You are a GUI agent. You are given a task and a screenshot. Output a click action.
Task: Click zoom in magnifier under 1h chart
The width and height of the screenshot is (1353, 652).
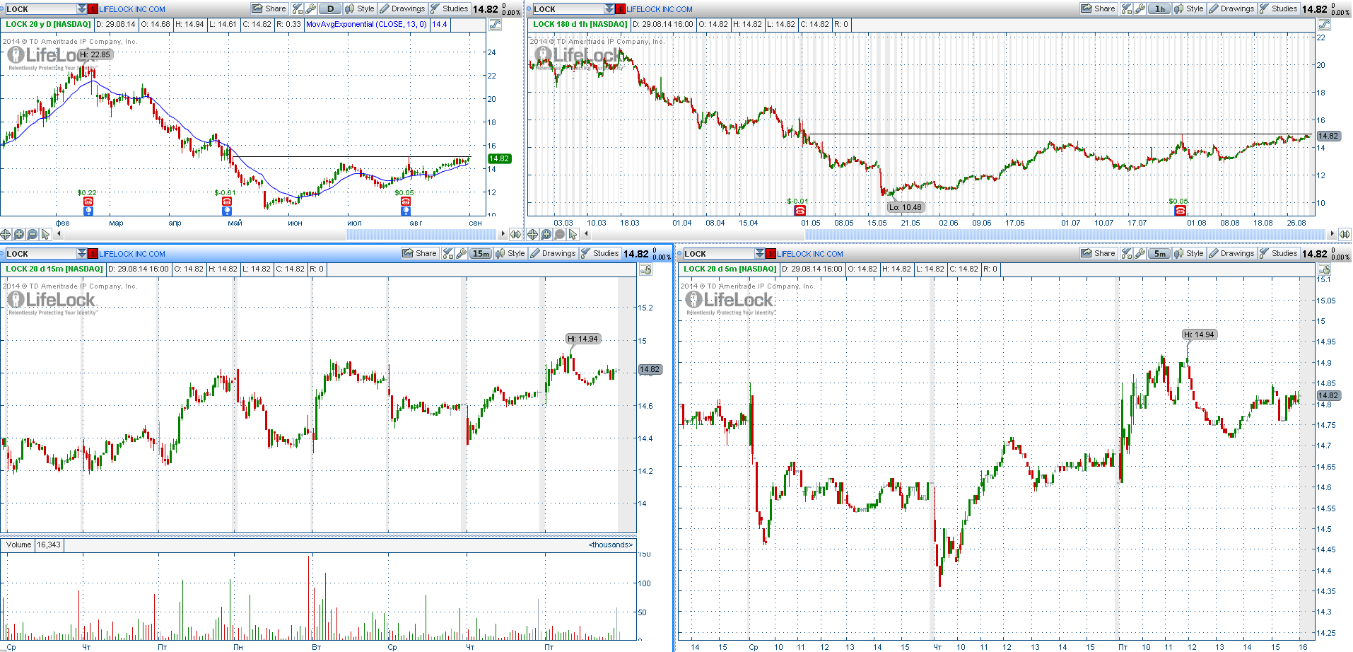pos(546,234)
